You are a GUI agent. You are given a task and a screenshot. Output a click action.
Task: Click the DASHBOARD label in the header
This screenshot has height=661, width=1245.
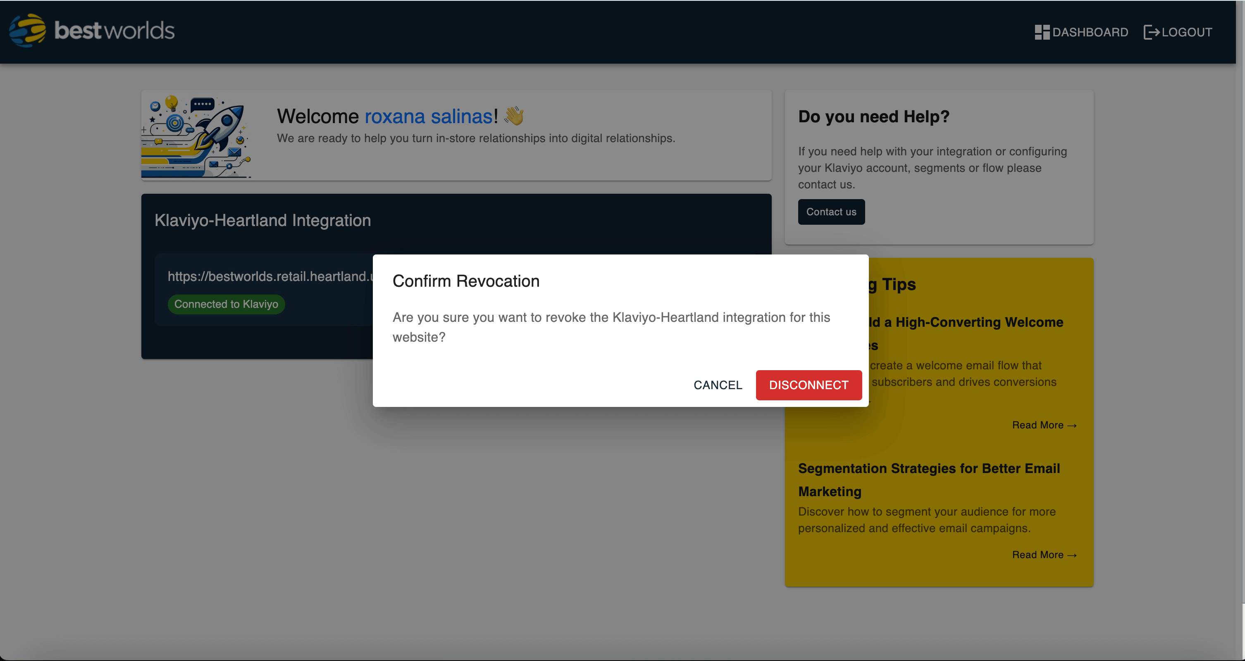(1090, 32)
